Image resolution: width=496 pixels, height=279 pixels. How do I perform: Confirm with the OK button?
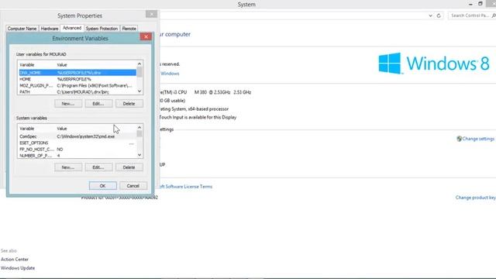tap(102, 186)
